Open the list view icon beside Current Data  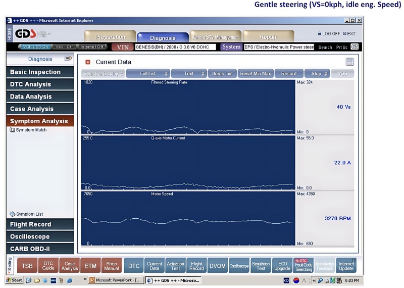(x=349, y=62)
